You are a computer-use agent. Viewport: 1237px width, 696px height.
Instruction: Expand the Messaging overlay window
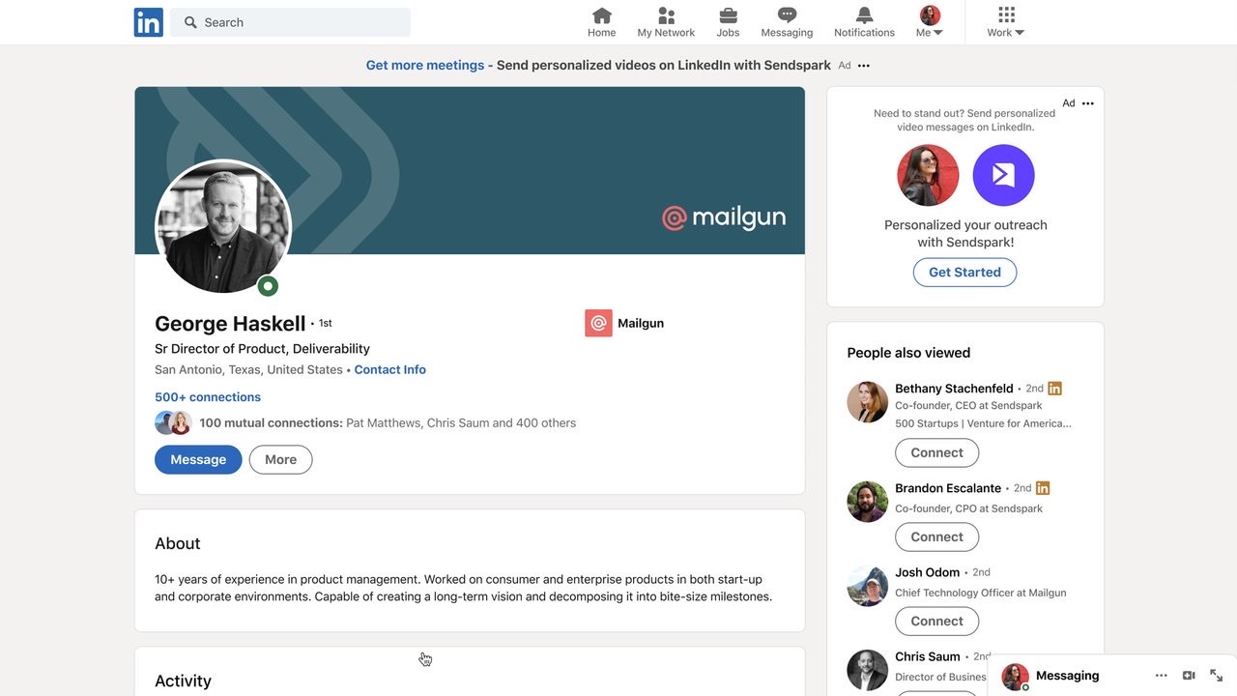[1216, 676]
